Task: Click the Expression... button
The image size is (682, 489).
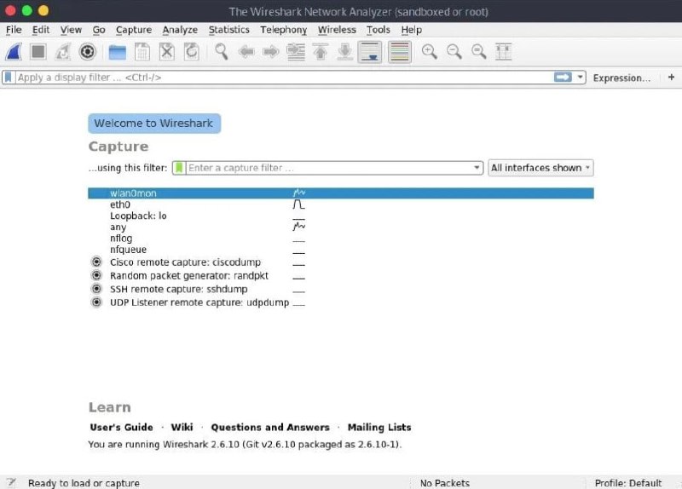Action: pos(621,78)
